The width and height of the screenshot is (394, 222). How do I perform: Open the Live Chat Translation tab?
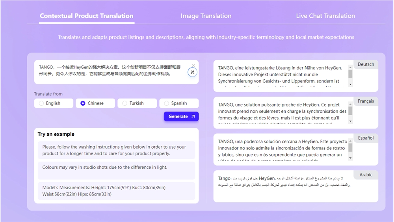coord(325,16)
